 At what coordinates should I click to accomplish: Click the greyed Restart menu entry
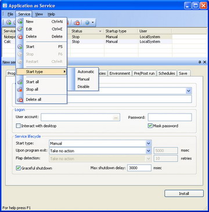tap(41, 61)
